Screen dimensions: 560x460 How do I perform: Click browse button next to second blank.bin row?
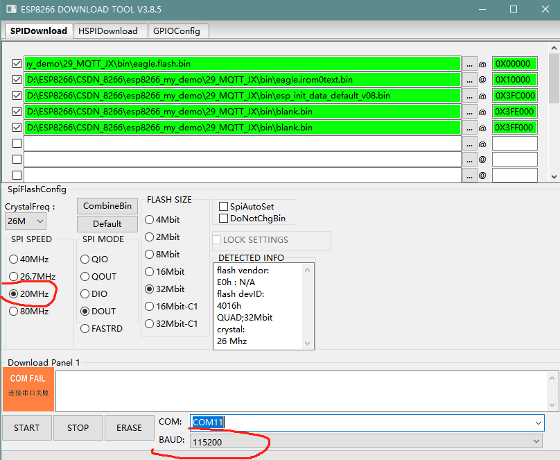469,127
